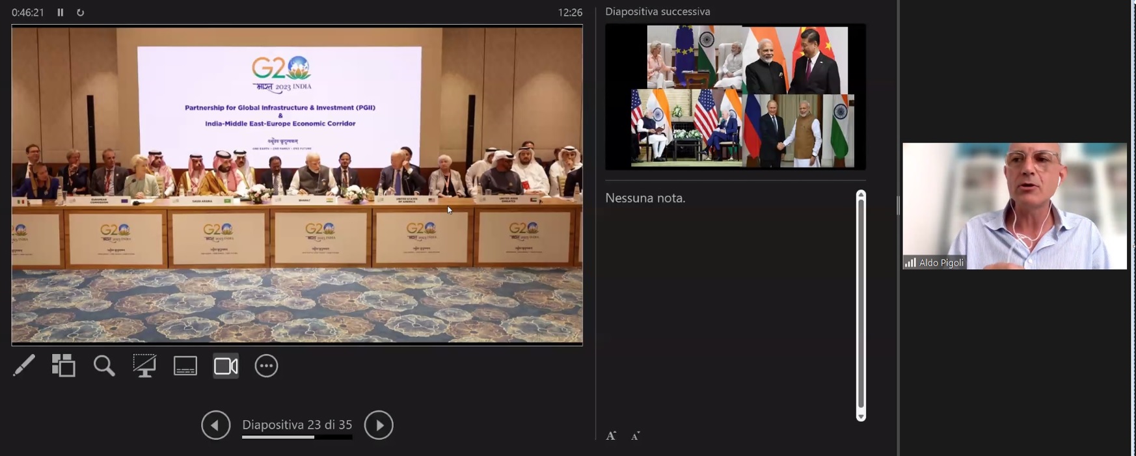Restart the presentation timer
This screenshot has height=456, width=1136.
tap(81, 12)
